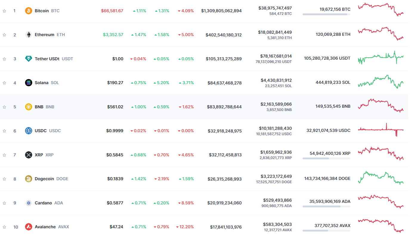Click Dogecoin price $0.1839

(115, 179)
